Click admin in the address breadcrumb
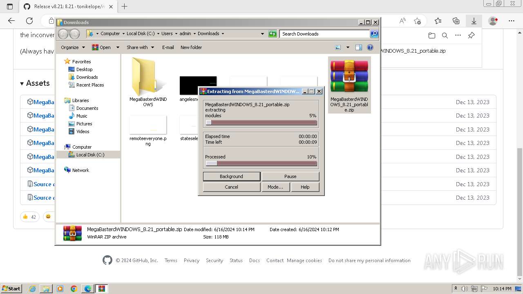The image size is (523, 294). 185,34
